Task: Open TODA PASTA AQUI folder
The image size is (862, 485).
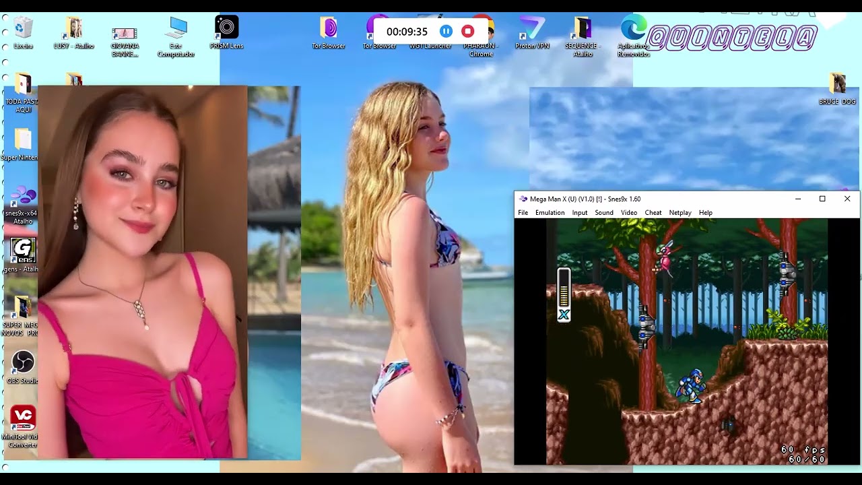Action: click(23, 92)
